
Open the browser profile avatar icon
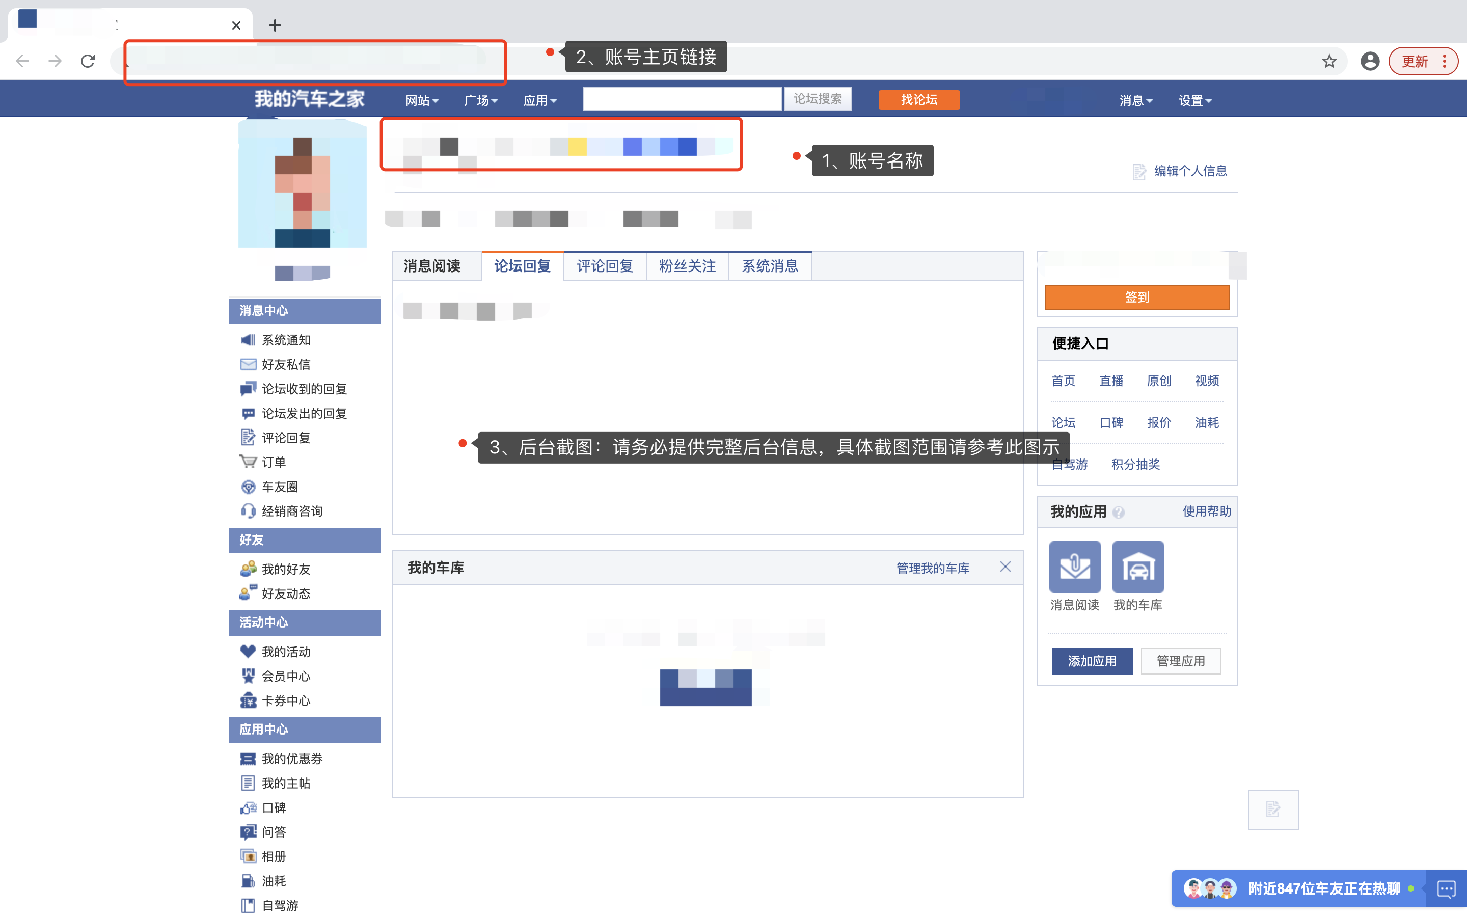pyautogui.click(x=1369, y=61)
